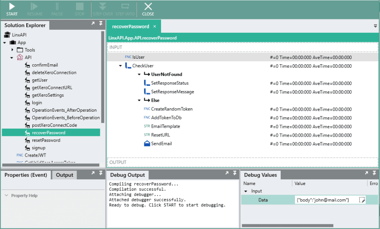The image size is (380, 229).
Task: Click the LinxAPI solution icon
Action: (7, 35)
